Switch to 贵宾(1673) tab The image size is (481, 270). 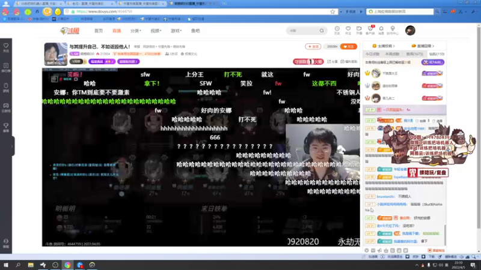[414, 54]
